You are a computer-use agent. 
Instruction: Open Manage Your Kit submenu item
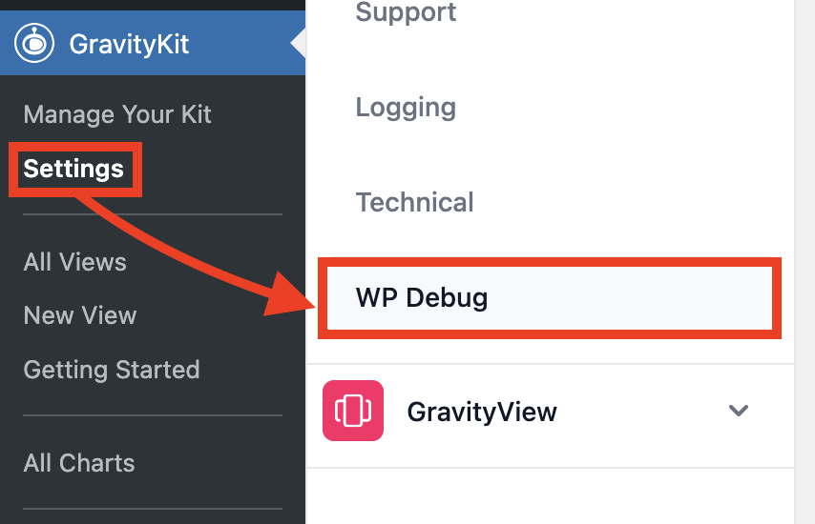[x=117, y=114]
